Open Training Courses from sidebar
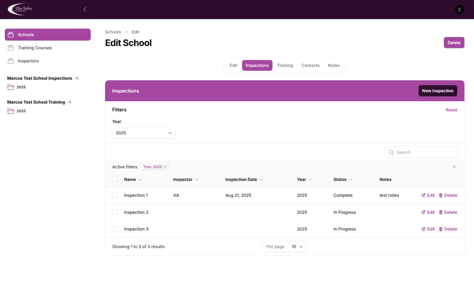 click(35, 47)
